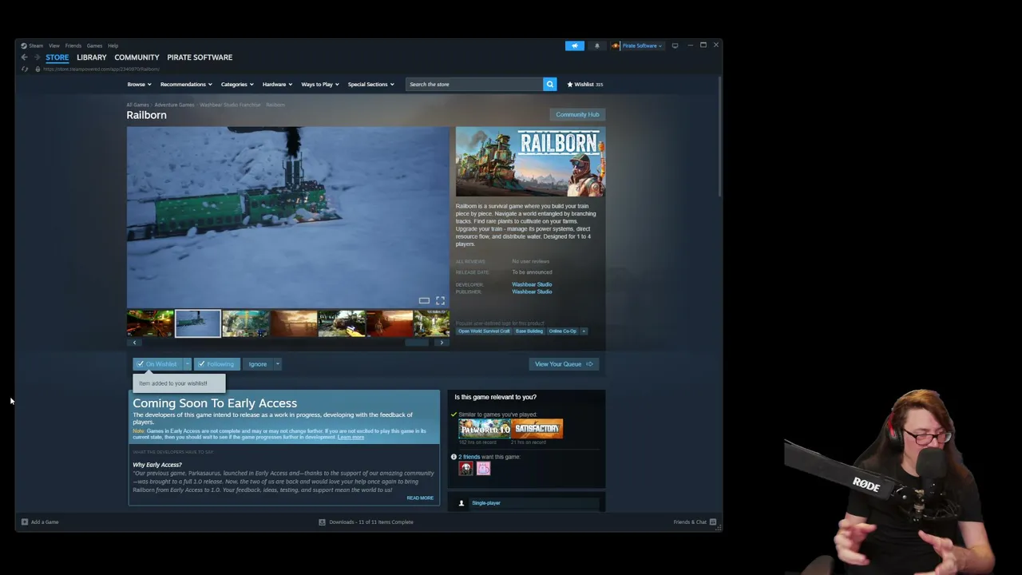Click the store search input field

click(474, 84)
